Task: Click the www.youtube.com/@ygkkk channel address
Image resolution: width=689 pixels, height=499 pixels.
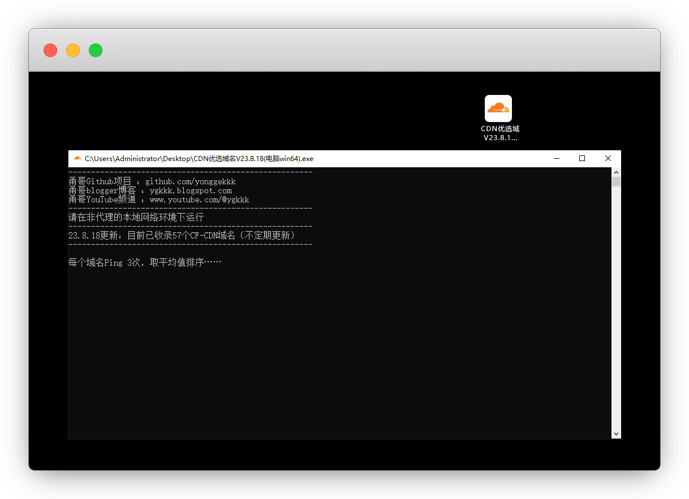Action: pyautogui.click(x=199, y=200)
